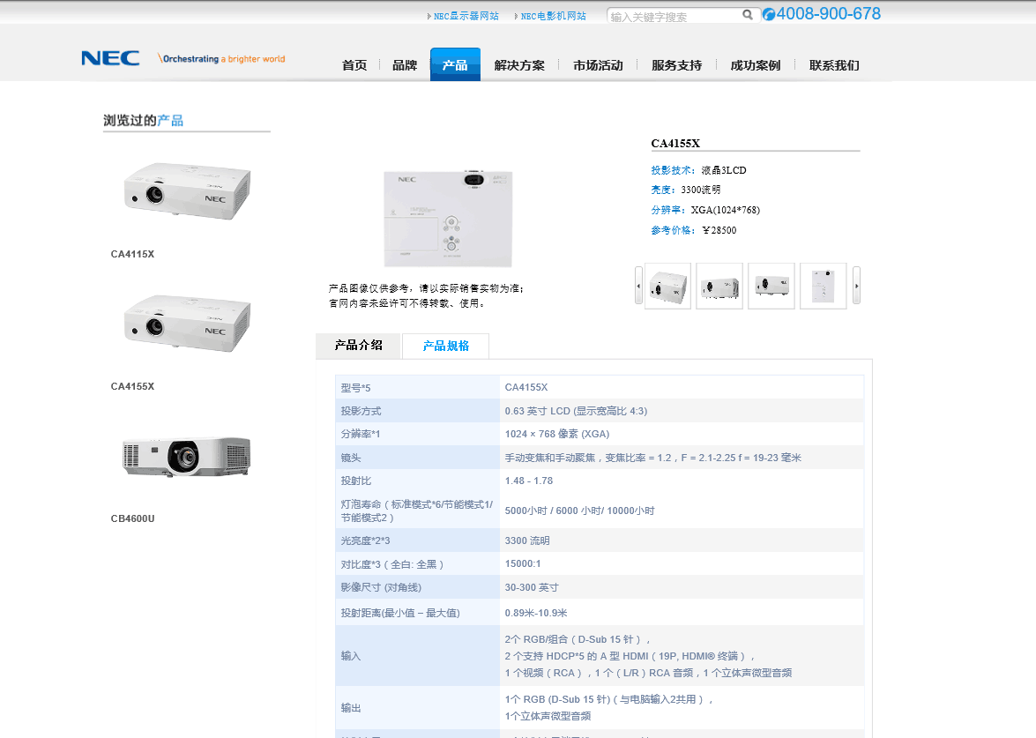The width and height of the screenshot is (1036, 738).
Task: Go to the 首页 home page
Action: point(354,65)
